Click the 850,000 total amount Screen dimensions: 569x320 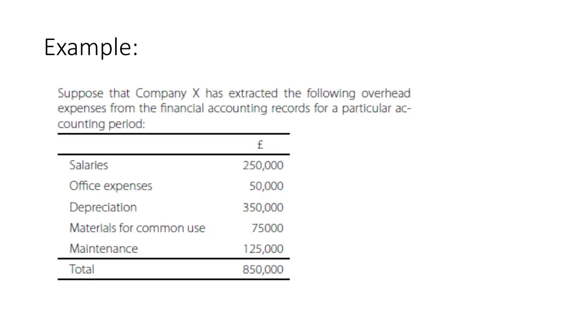pos(263,269)
